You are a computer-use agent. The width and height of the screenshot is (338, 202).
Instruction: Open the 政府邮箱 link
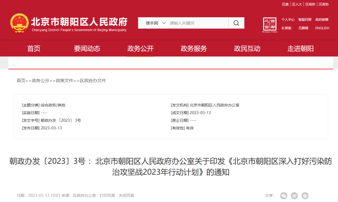click(322, 20)
